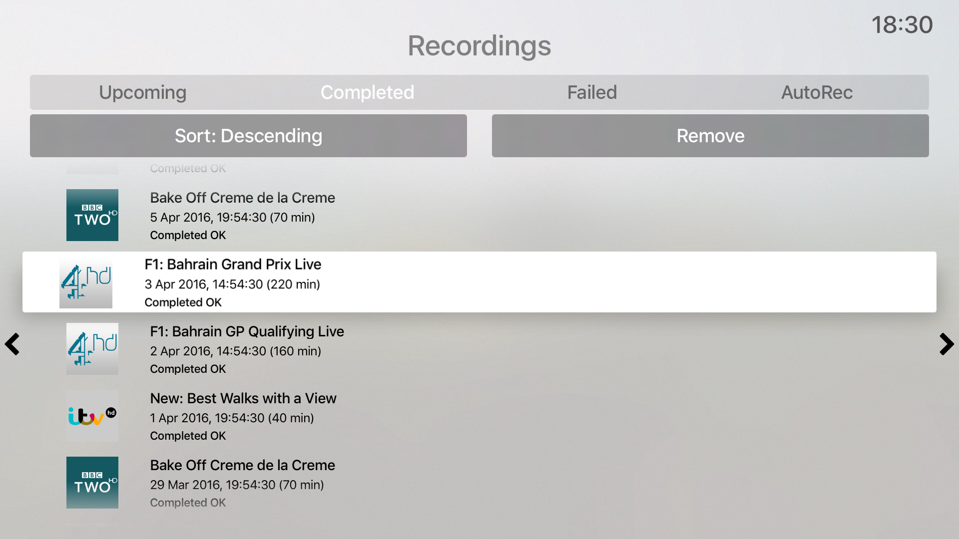Select the BBC Two HD logo for 5 Apr recording
Screen dimensions: 959x539
(x=92, y=215)
